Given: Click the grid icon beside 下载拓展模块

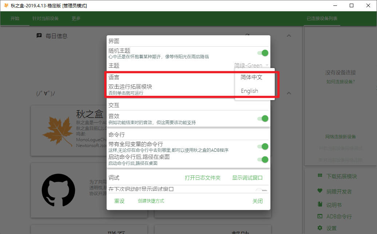Looking at the screenshot, I should point(320,176).
